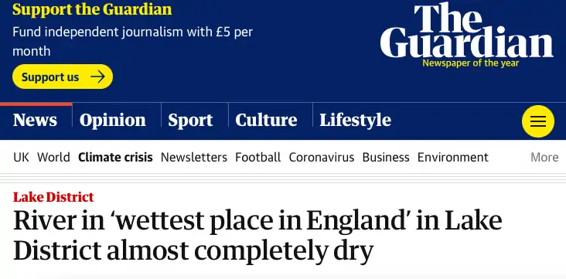Image resolution: width=566 pixels, height=279 pixels.
Task: Open the UK subnav link
Action: 22,157
